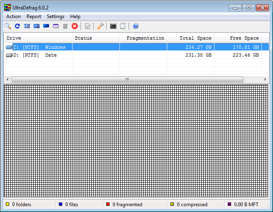The width and height of the screenshot is (273, 212).
Task: Click the horizontal scrollbar left arrow
Action: (7, 79)
